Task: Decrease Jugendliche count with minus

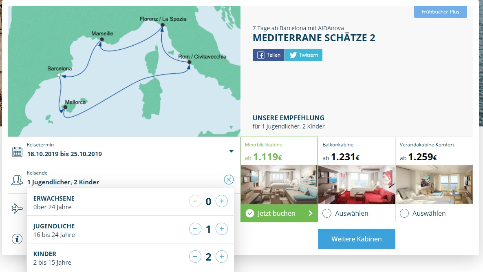Action: [x=195, y=229]
